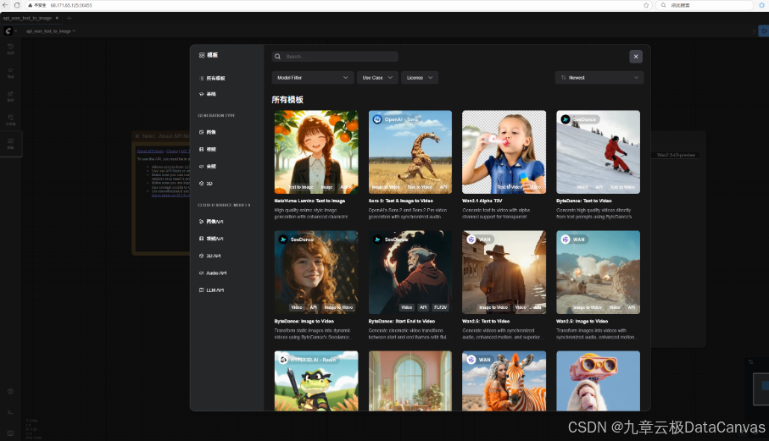Click title 'Wan2.1 Alpha T2V'
The image size is (769, 441).
[x=482, y=201]
